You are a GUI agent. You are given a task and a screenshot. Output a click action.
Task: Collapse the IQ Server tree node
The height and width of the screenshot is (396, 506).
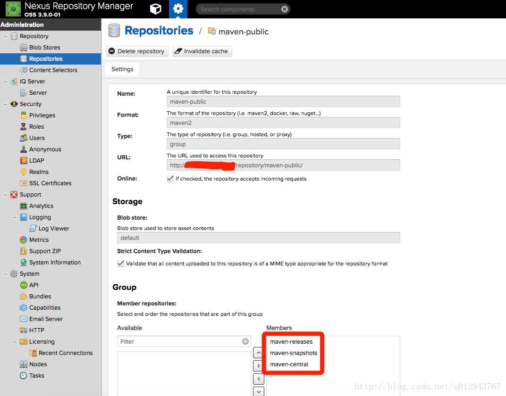5,82
